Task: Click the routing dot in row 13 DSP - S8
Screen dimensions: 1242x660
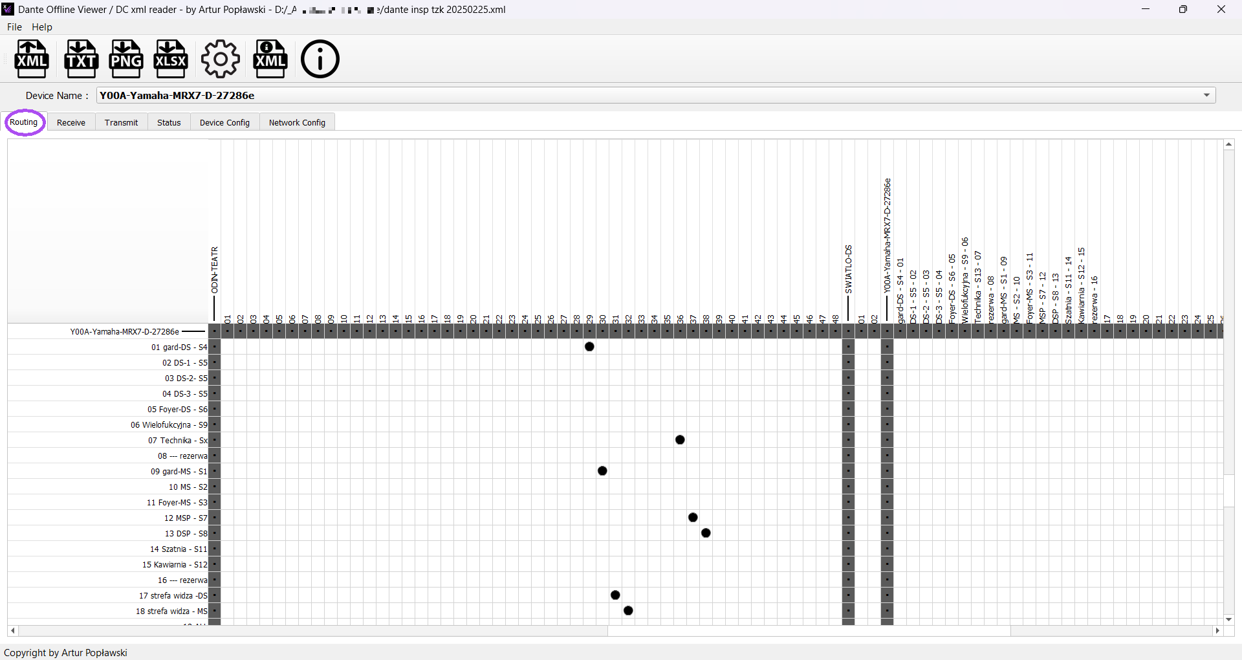Action: coord(706,533)
